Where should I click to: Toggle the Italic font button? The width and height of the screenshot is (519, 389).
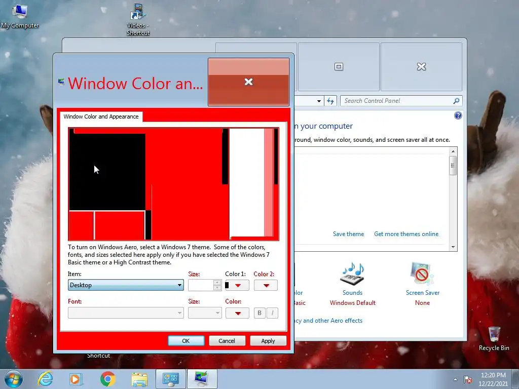[x=272, y=313]
